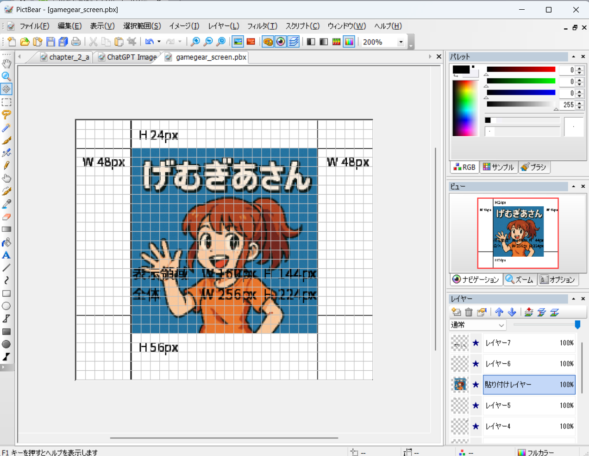
Task: Switch to the ChatGPT Image tab
Action: pyautogui.click(x=127, y=57)
